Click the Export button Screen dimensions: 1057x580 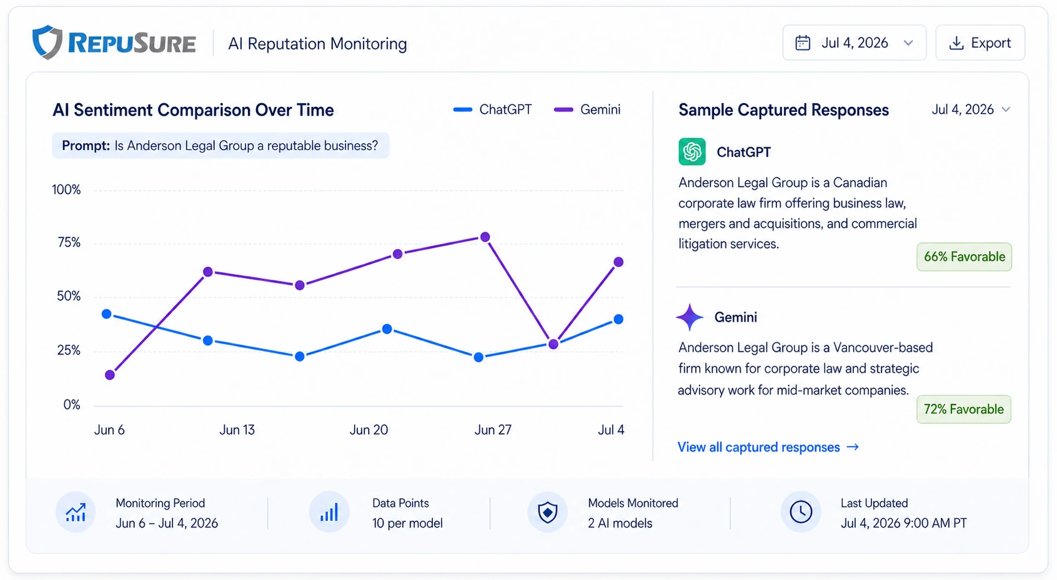coord(980,43)
